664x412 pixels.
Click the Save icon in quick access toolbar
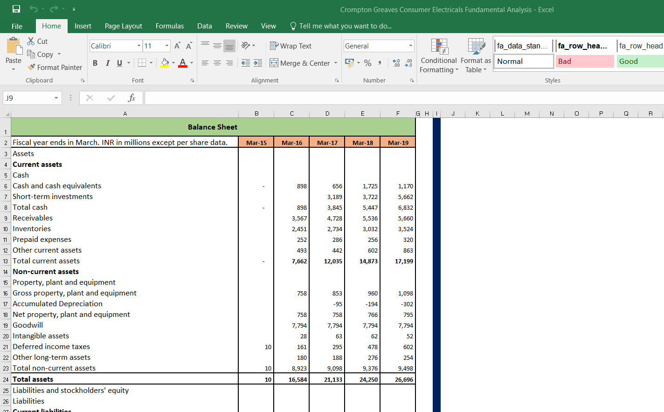[x=16, y=9]
